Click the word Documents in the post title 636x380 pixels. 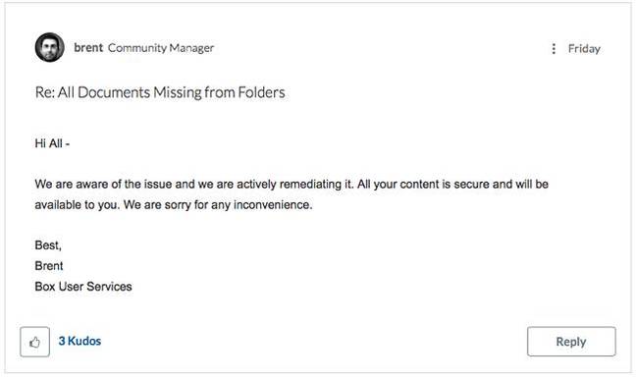point(114,92)
